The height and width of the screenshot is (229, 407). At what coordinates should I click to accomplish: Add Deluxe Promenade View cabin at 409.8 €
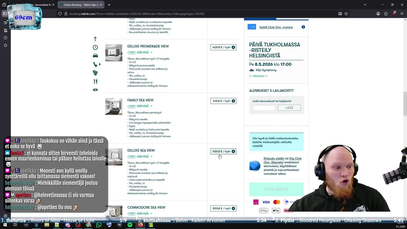click(x=223, y=47)
